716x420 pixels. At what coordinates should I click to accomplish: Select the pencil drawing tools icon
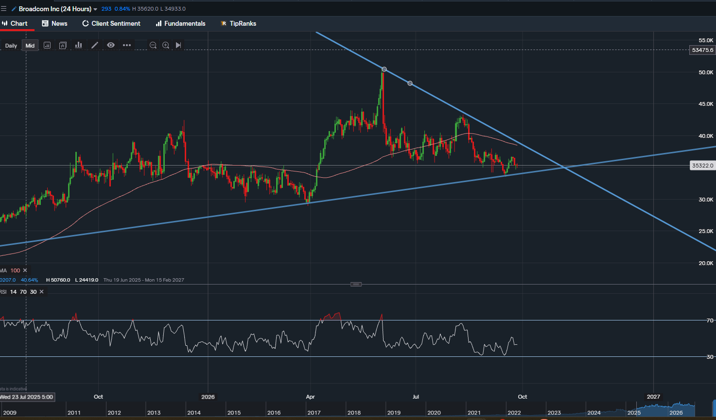tap(95, 45)
